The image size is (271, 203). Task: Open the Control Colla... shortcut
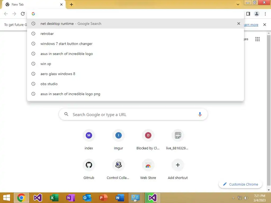118,169
